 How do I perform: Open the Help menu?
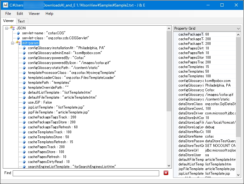[x=49, y=14]
